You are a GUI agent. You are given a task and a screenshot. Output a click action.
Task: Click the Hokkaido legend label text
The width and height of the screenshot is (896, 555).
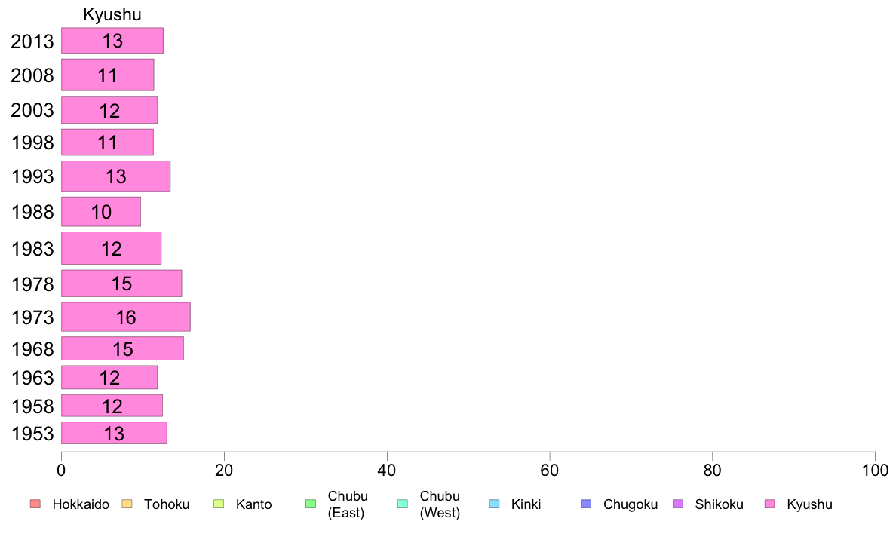pyautogui.click(x=81, y=504)
